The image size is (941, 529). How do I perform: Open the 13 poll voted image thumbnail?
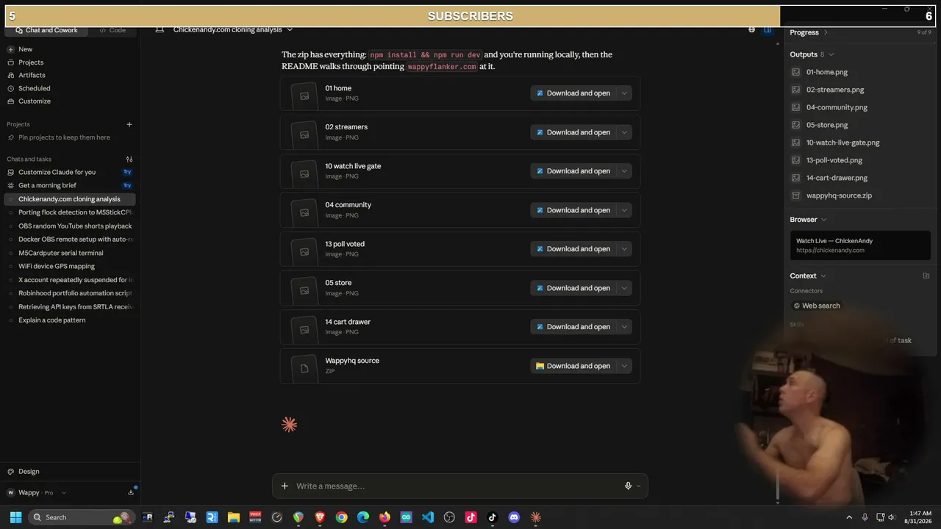pos(304,251)
